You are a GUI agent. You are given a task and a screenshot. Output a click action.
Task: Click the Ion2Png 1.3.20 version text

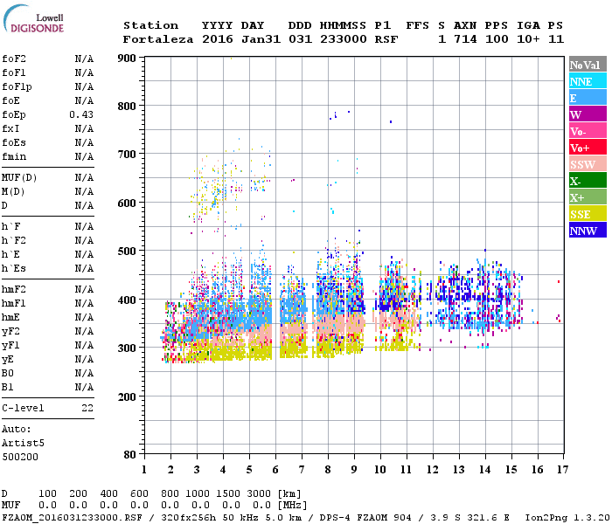click(x=567, y=517)
